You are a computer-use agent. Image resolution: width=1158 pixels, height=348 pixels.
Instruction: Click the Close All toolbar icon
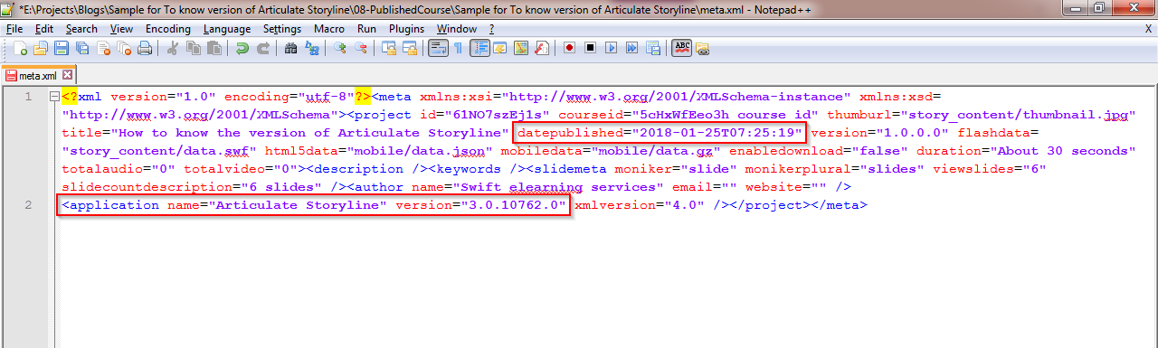coord(123,47)
